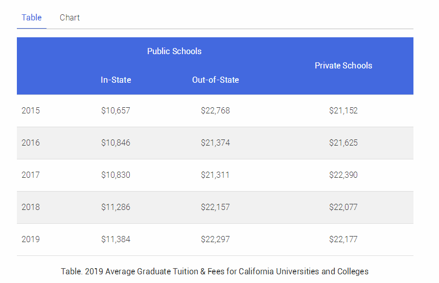Select the 2016 row label
439x283 pixels.
[31, 143]
